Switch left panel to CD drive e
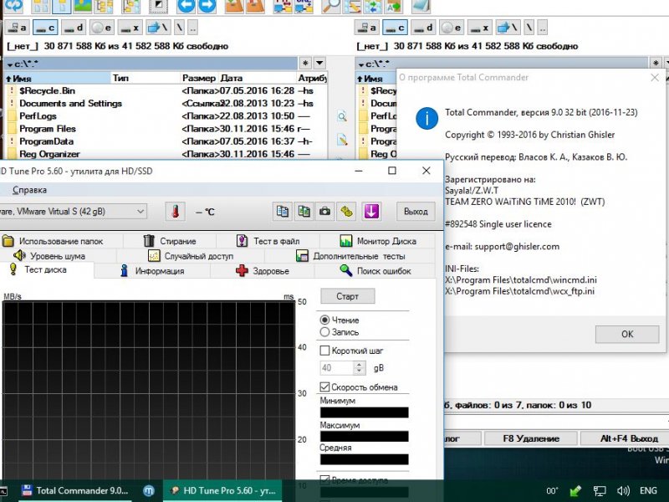 click(x=101, y=28)
